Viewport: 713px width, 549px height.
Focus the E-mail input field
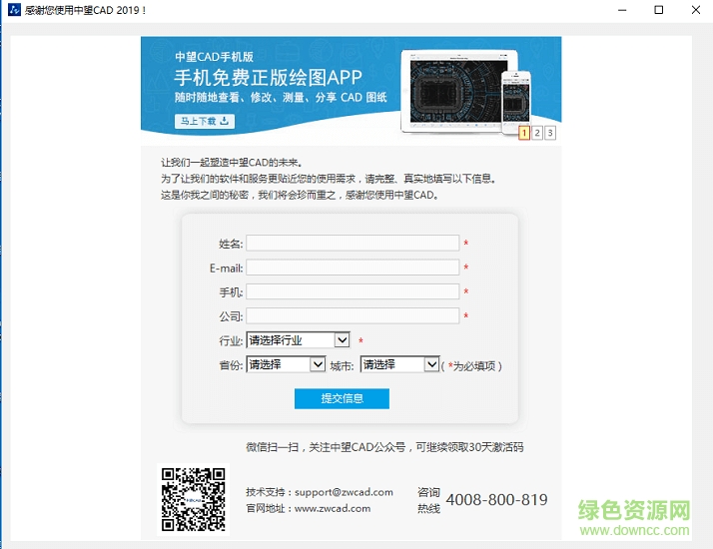tap(353, 268)
